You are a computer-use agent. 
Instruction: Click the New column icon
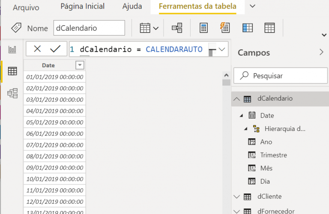pos(248,28)
